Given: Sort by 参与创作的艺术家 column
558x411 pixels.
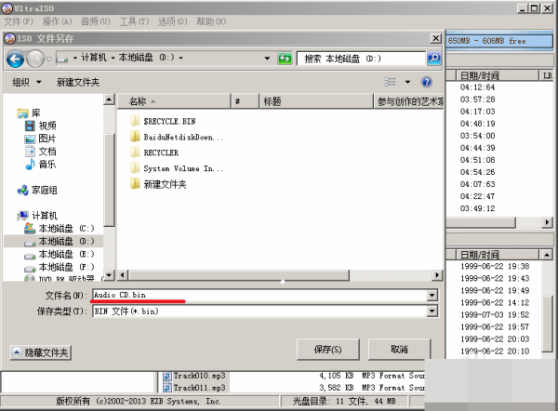Looking at the screenshot, I should pos(409,101).
